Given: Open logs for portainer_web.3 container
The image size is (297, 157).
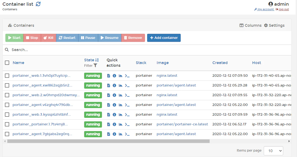Looking at the screenshot, I should pos(108,115).
